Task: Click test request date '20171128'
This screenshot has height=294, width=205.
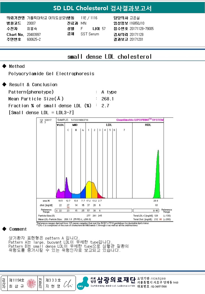Action: tap(136, 34)
